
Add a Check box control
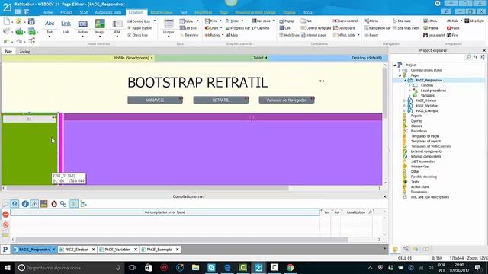[138, 35]
